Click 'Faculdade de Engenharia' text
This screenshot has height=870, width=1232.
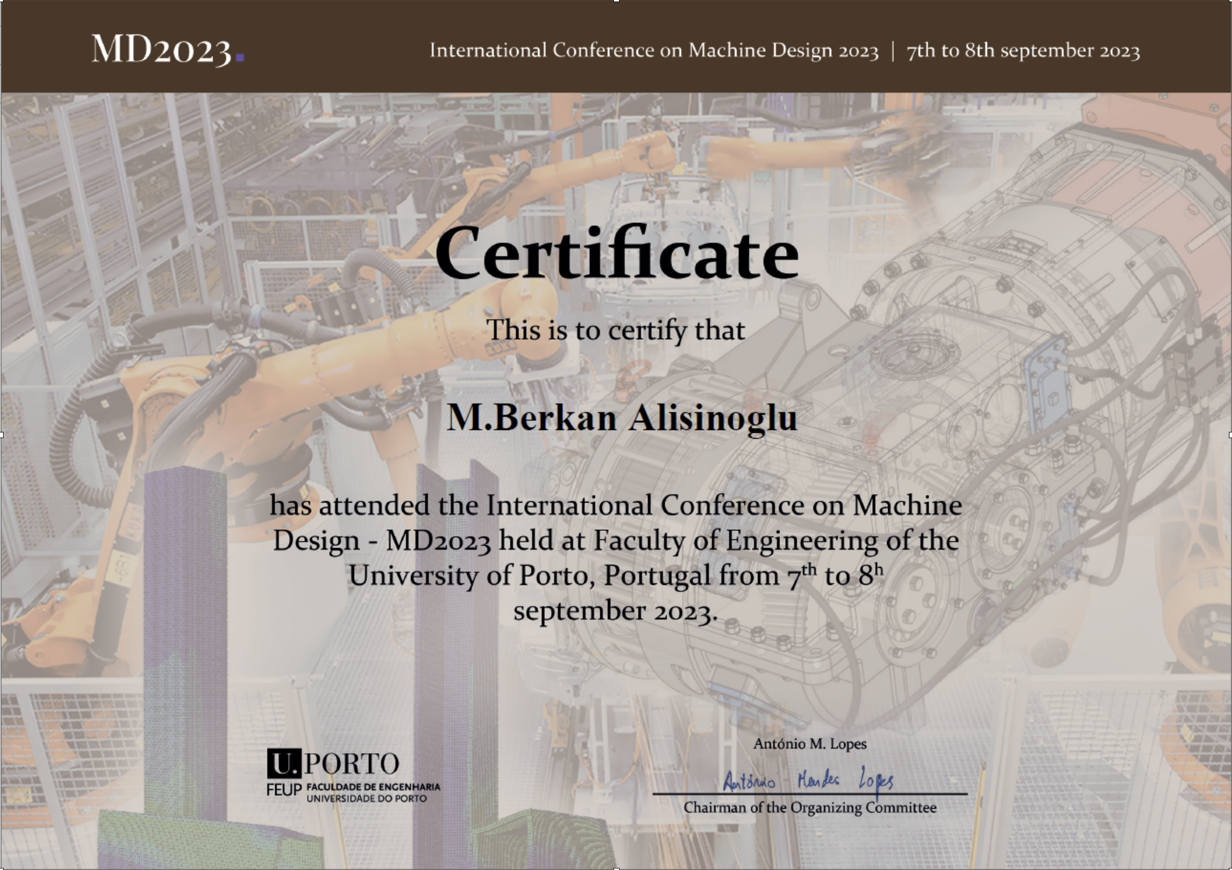pyautogui.click(x=373, y=787)
